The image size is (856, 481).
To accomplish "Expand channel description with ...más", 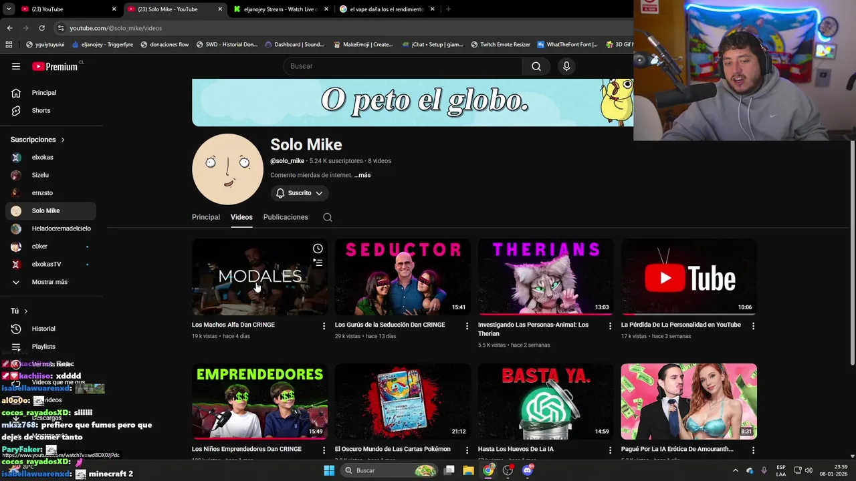I will [362, 175].
